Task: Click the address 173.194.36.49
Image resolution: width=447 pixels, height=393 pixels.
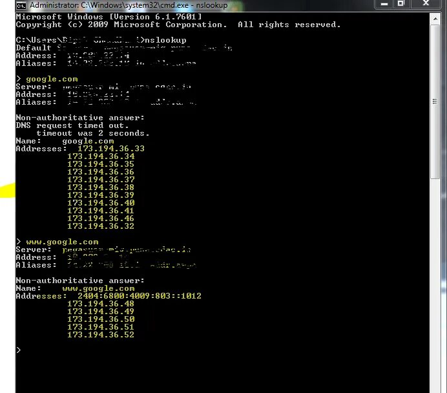Action: (x=101, y=312)
